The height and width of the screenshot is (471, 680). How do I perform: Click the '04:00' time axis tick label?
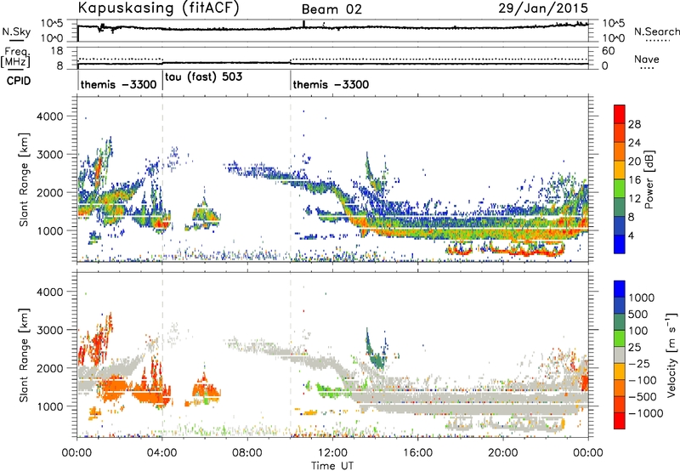point(161,453)
